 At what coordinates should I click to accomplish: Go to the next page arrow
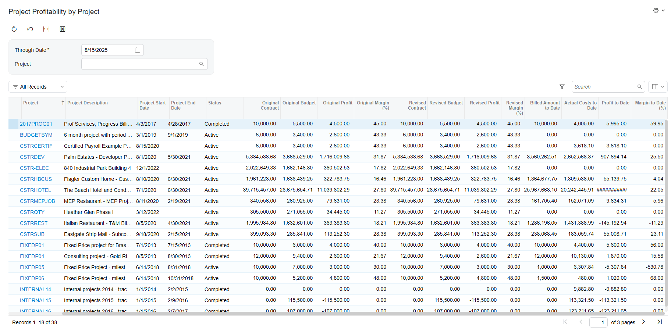[643, 322]
